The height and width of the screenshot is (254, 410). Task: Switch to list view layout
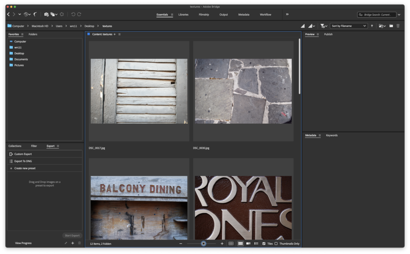256,243
